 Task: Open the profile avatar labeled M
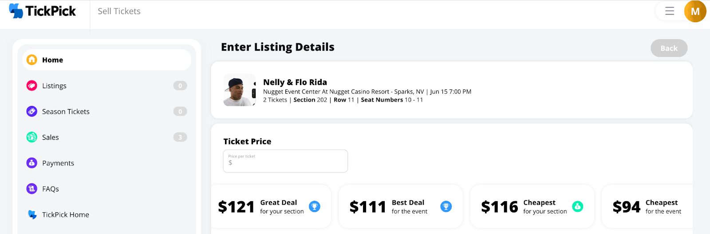click(695, 12)
